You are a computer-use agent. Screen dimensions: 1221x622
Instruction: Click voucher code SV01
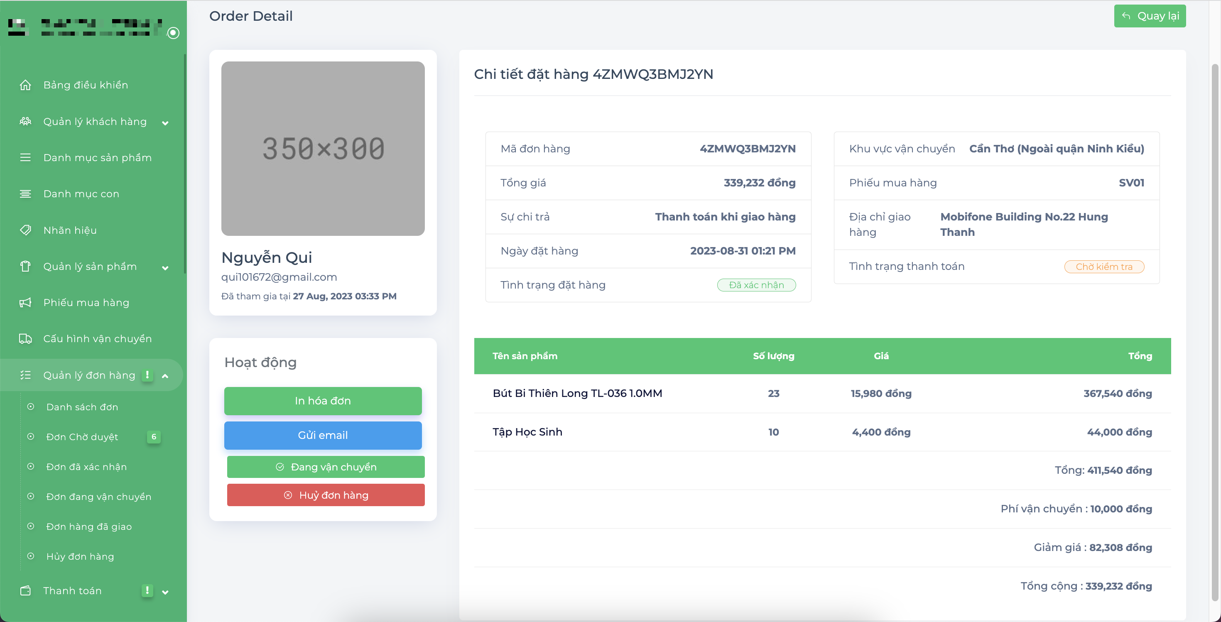point(1131,183)
